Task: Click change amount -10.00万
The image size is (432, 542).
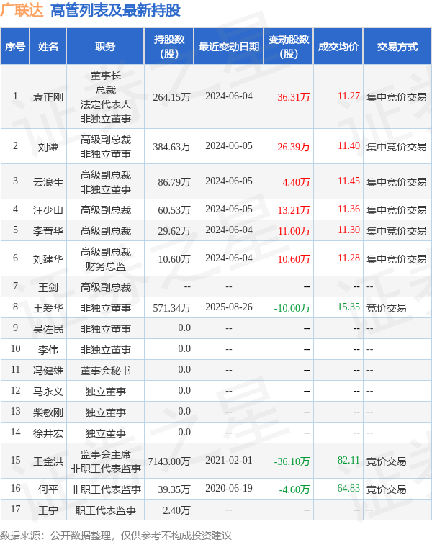Action: tap(292, 307)
